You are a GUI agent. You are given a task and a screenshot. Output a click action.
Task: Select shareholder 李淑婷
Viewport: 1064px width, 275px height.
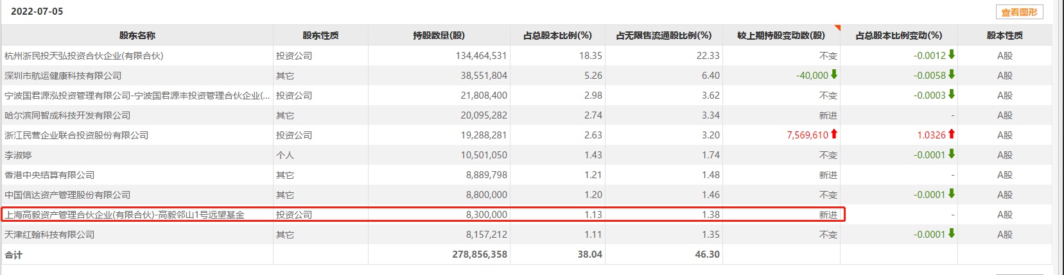point(18,155)
